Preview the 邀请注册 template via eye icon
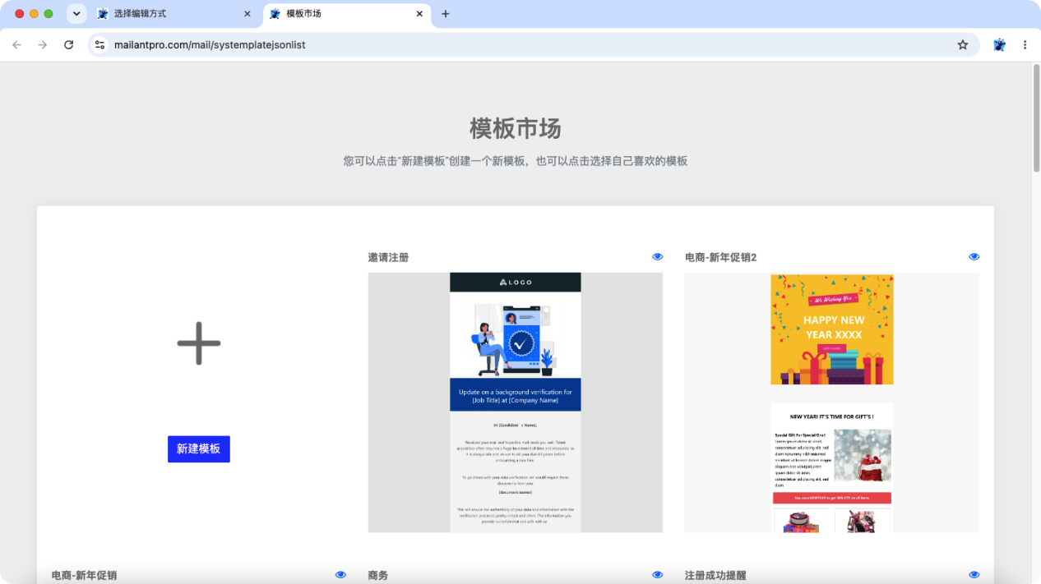 tap(657, 257)
